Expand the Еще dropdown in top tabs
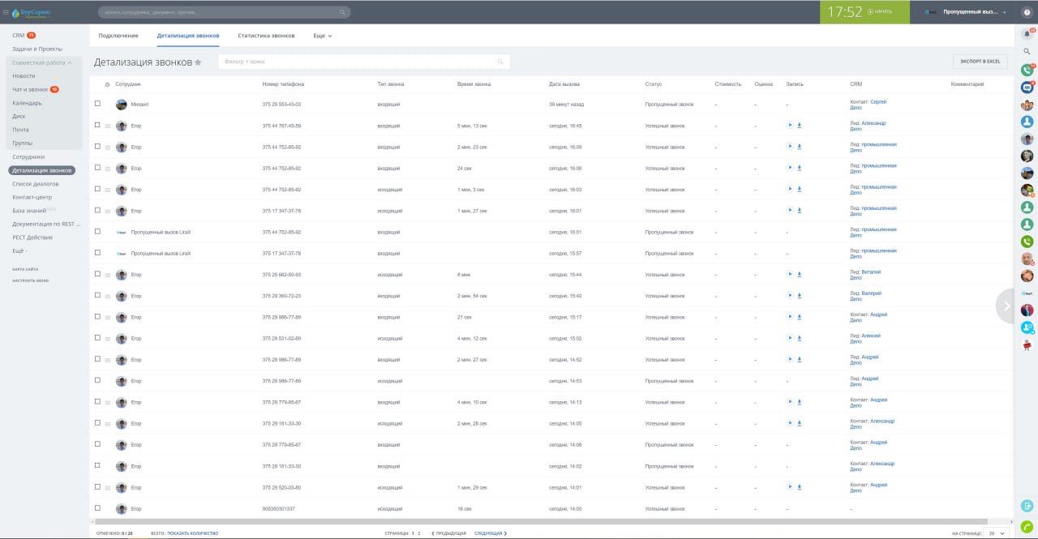Viewport: 1038px width, 539px height. pos(323,36)
